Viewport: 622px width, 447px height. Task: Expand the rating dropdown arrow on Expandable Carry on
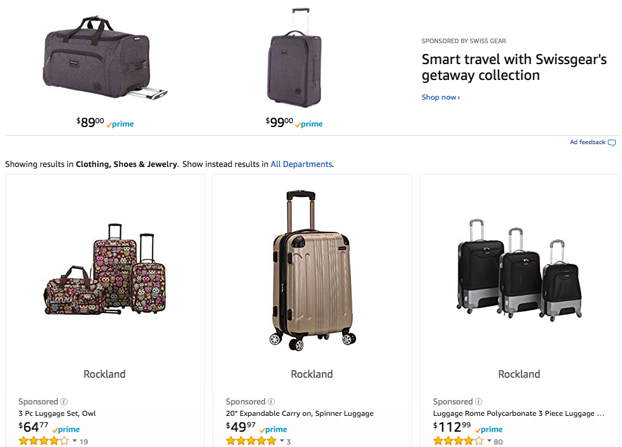[281, 441]
